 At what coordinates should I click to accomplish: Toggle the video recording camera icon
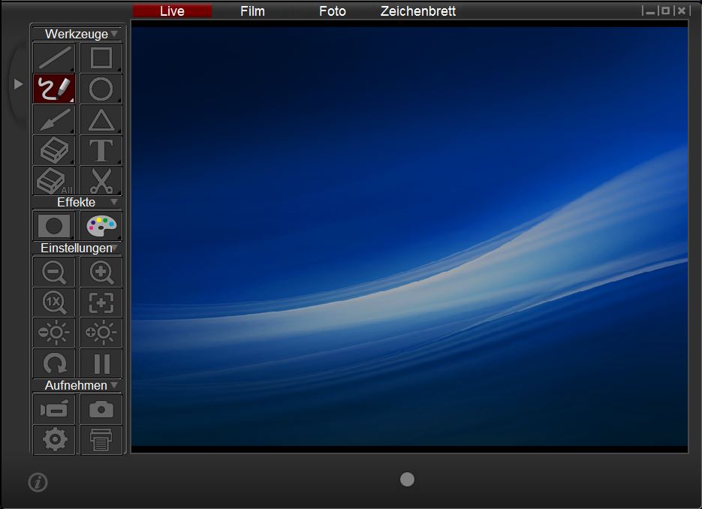[x=54, y=409]
